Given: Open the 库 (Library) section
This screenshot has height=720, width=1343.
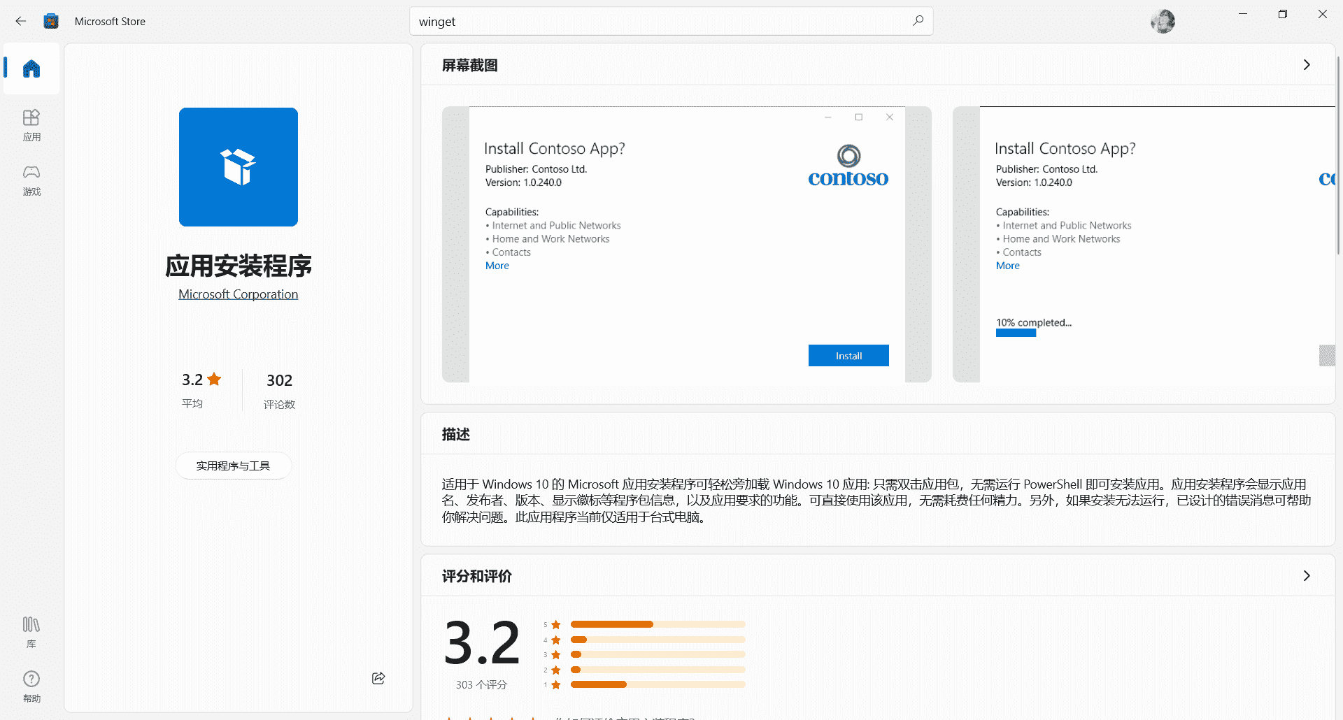Looking at the screenshot, I should click(x=31, y=632).
